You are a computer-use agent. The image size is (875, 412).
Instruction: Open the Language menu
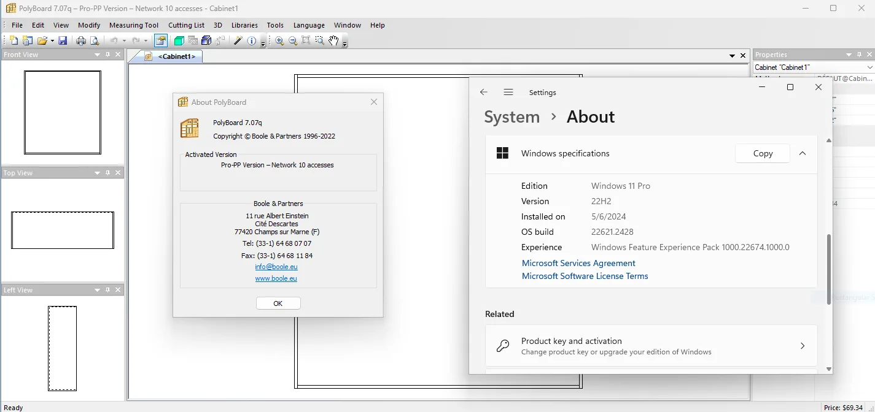point(309,25)
